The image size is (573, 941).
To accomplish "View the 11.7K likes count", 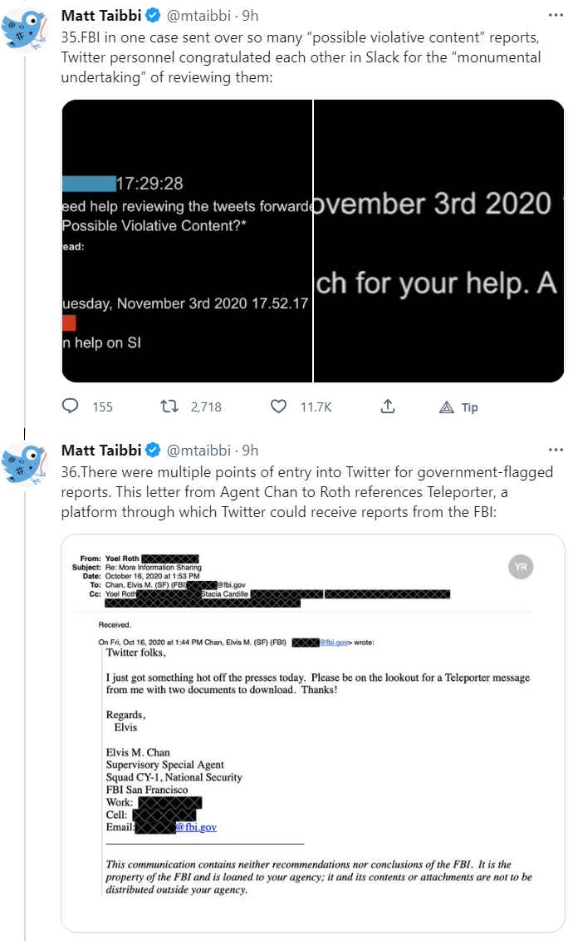I will tap(316, 407).
